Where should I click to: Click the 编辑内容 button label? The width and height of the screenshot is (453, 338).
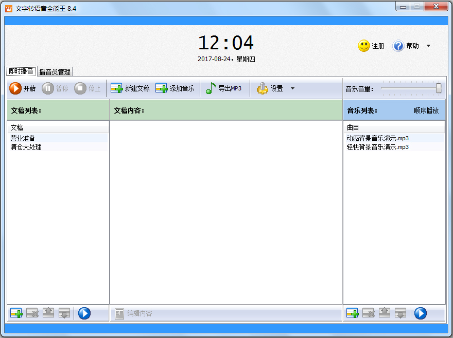[140, 313]
